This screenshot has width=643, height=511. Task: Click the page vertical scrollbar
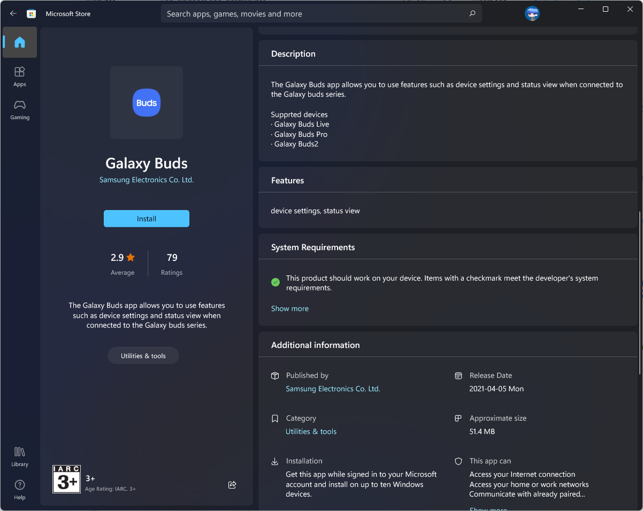(x=640, y=294)
